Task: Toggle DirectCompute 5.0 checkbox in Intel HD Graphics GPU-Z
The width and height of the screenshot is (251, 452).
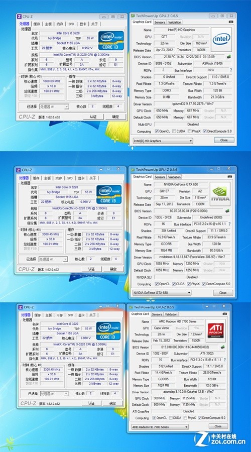Action: [205, 131]
